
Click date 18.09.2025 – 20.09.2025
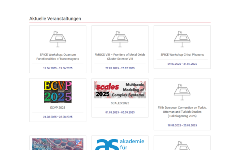[x=182, y=125]
